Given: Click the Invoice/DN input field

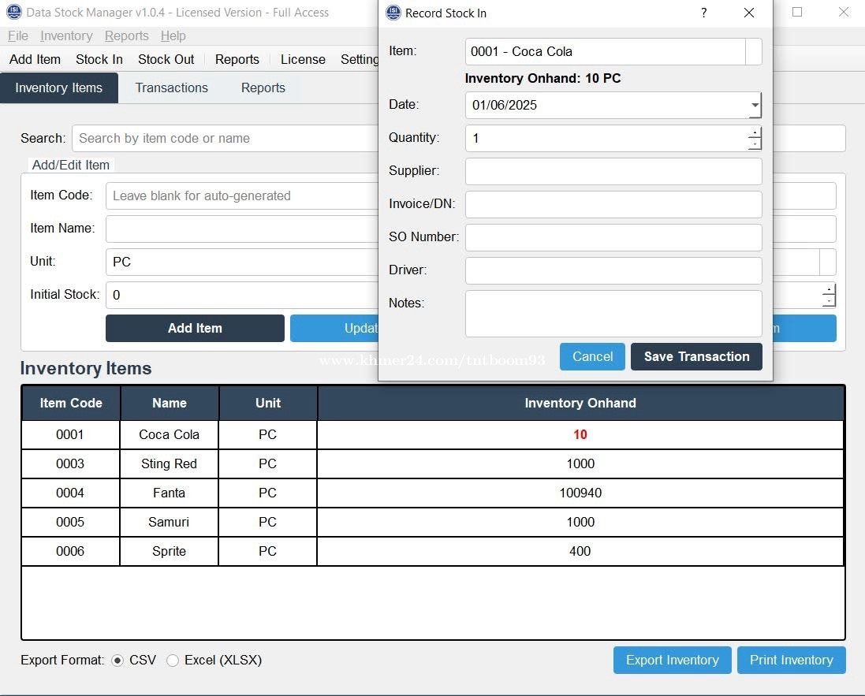Looking at the screenshot, I should coord(613,205).
